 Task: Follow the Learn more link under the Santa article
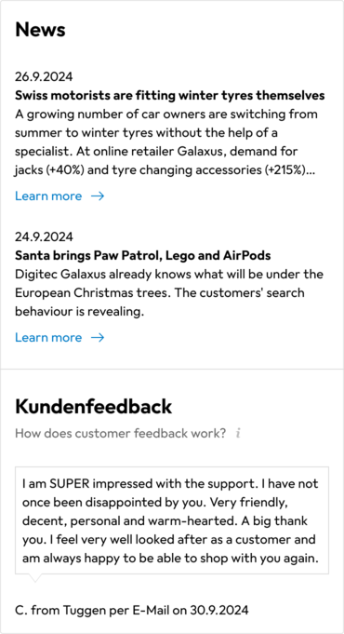click(x=48, y=337)
